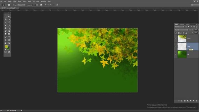
Task: Switch to the Channels tab
Action: pos(182,24)
